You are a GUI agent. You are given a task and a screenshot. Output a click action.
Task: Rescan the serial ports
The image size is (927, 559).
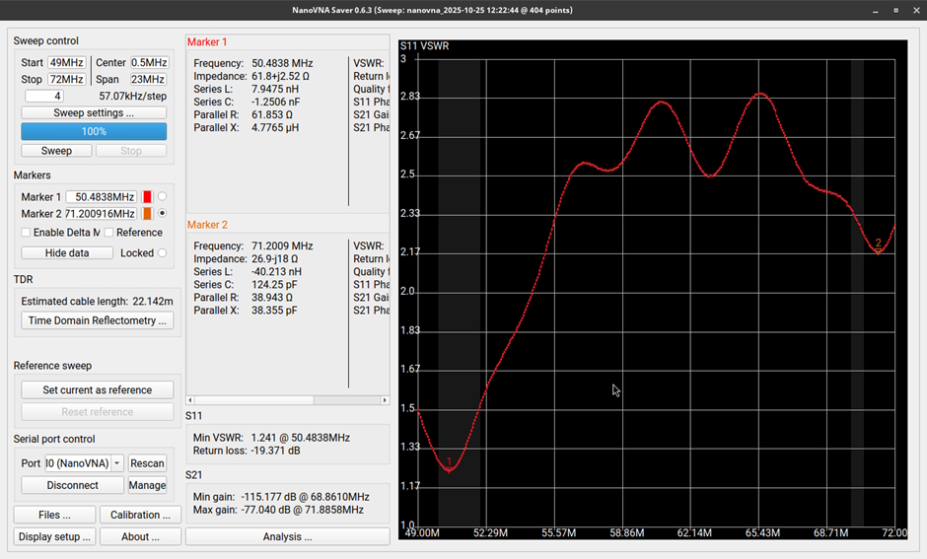pyautogui.click(x=147, y=463)
